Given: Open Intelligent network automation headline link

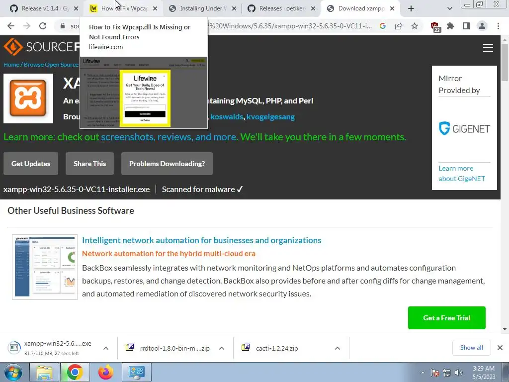Looking at the screenshot, I should pos(202,240).
